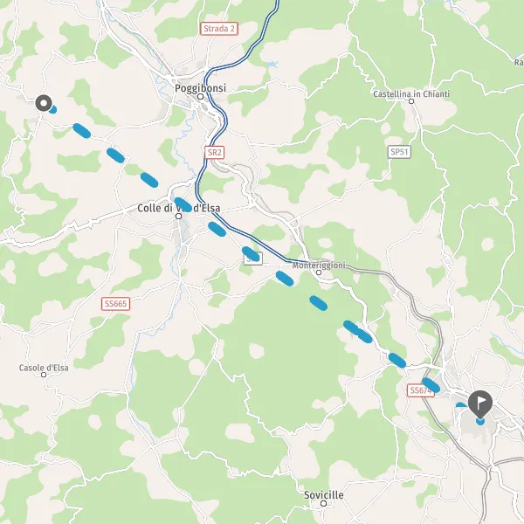Click the Sovicille town dot marker
Screen dimensions: 524x524
pos(323,503)
